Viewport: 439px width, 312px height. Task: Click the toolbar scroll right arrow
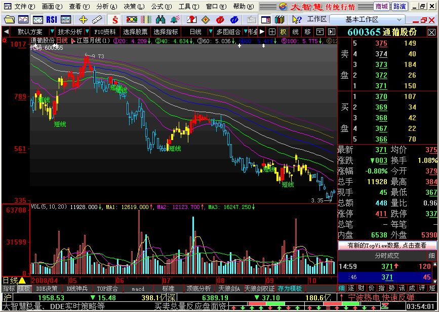tap(262, 31)
